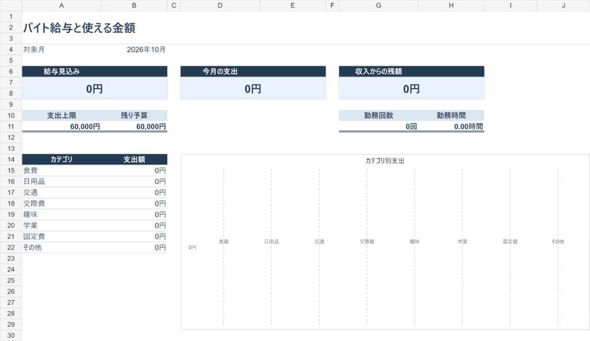Select the その他 category cell
Viewport: 590px width, 341px height.
coord(62,247)
